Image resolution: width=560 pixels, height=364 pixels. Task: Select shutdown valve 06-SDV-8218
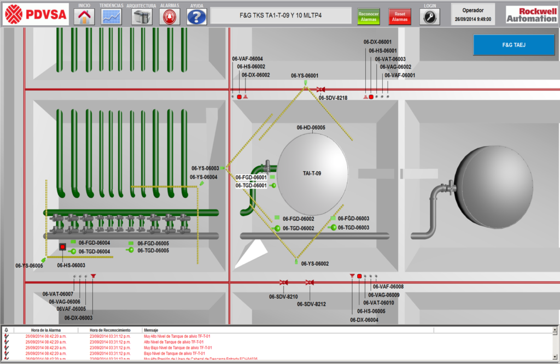[x=321, y=89]
